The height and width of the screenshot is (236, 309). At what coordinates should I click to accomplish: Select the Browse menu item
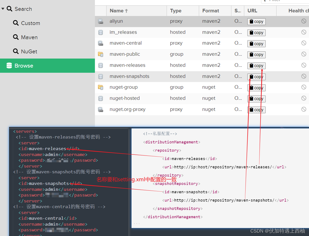click(x=47, y=66)
